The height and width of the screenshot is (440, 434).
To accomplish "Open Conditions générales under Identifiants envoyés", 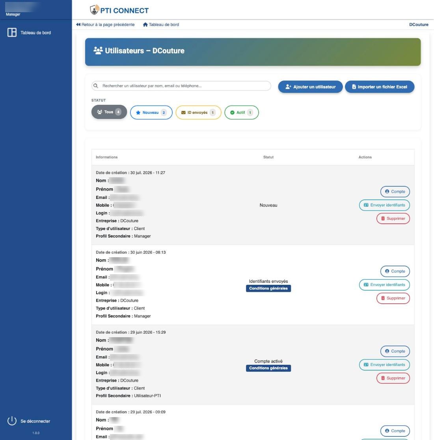I will coord(268,288).
